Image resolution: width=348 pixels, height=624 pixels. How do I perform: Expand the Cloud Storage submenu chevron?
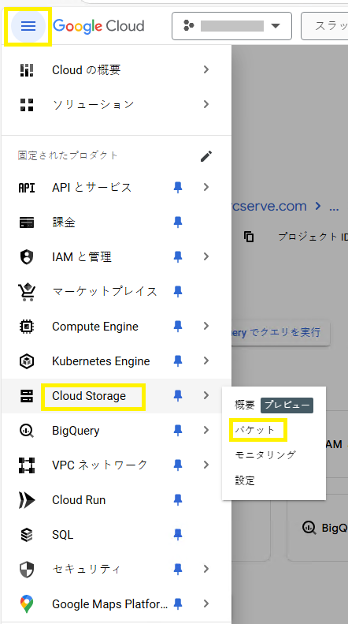[x=205, y=395]
